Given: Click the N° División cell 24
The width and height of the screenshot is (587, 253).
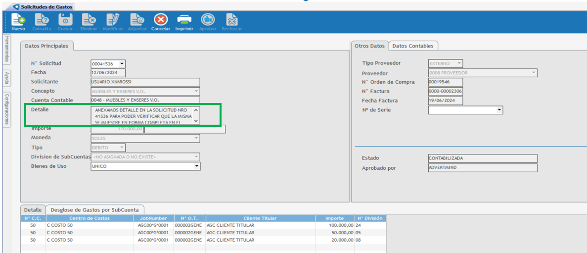Looking at the screenshot, I should pos(370,226).
